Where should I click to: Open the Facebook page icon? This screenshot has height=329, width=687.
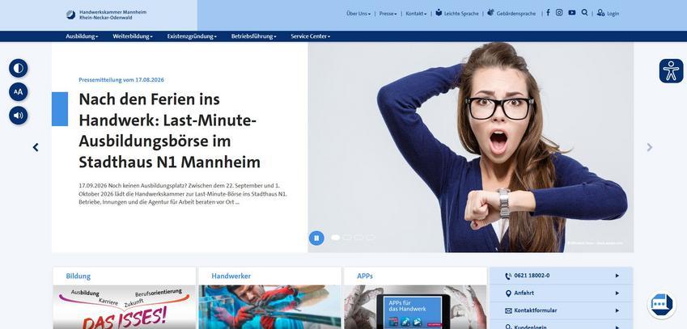click(548, 12)
